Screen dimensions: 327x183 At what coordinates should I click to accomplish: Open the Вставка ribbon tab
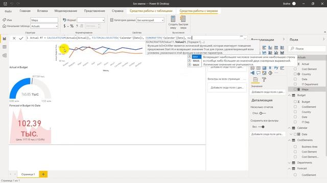pos(42,11)
